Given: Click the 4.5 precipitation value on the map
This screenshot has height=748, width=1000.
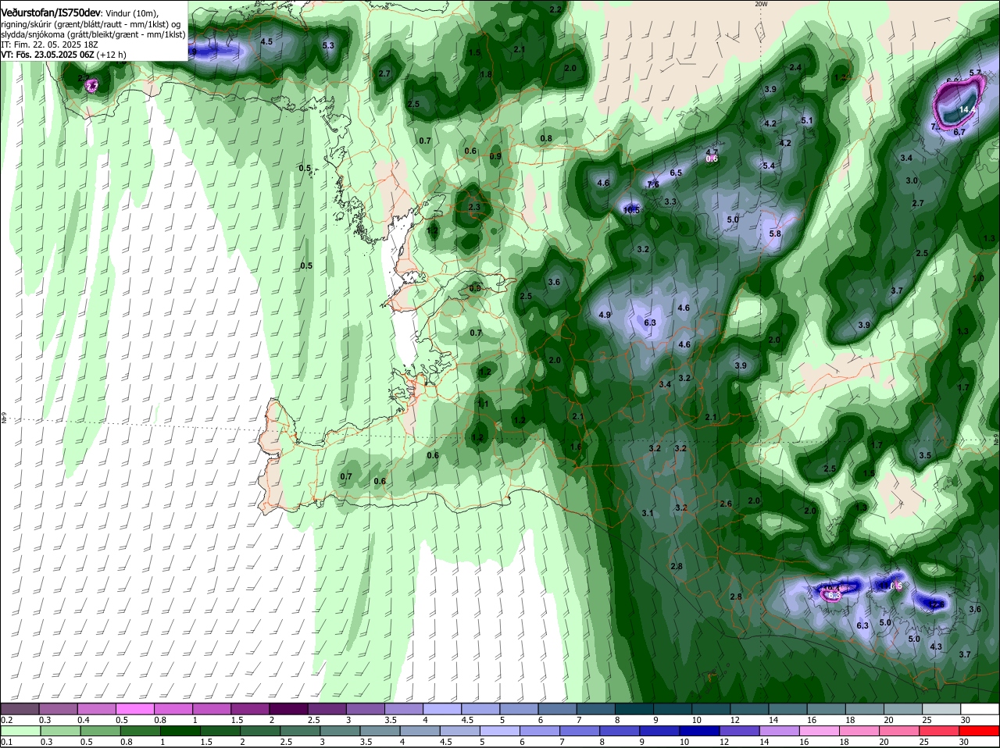Looking at the screenshot, I should click(266, 41).
